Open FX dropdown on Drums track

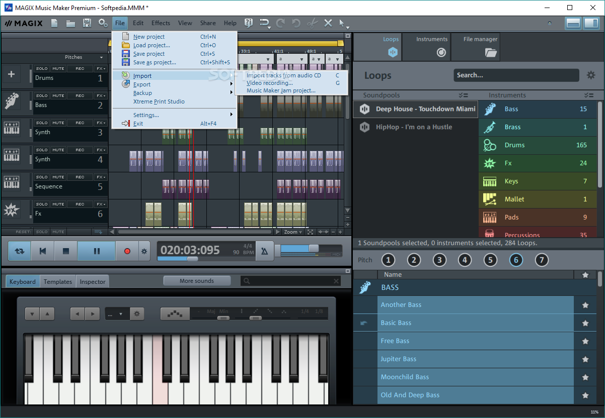[x=101, y=68]
